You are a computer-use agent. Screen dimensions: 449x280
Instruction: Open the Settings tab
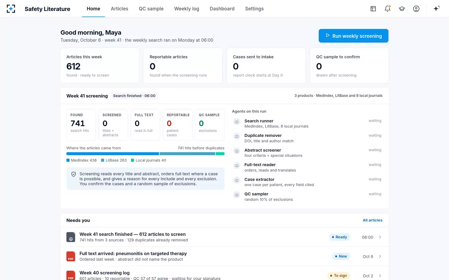254,9
